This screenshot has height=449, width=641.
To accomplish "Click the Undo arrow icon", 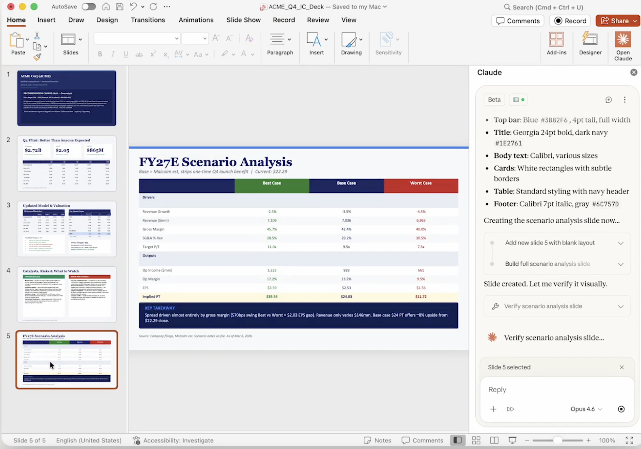I will tap(133, 6).
